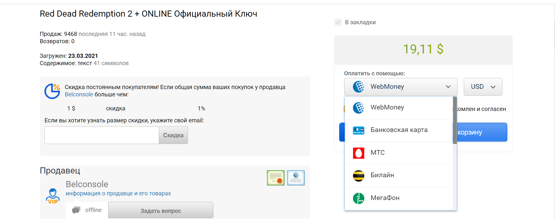The height and width of the screenshot is (219, 555).
Task: Open Belconsole link in discount notice
Action: [79, 94]
